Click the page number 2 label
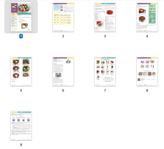The width and height of the screenshot is (164, 149). (63, 36)
